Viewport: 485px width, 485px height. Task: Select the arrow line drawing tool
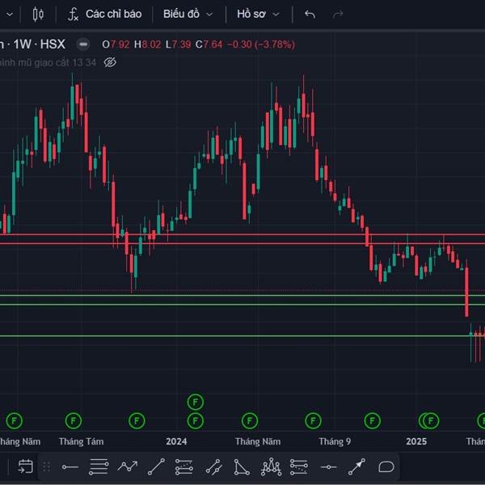(356, 466)
